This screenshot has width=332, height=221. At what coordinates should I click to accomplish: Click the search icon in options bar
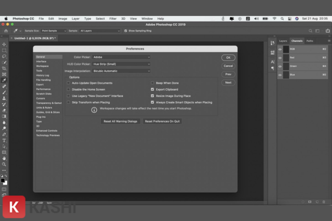(310, 31)
